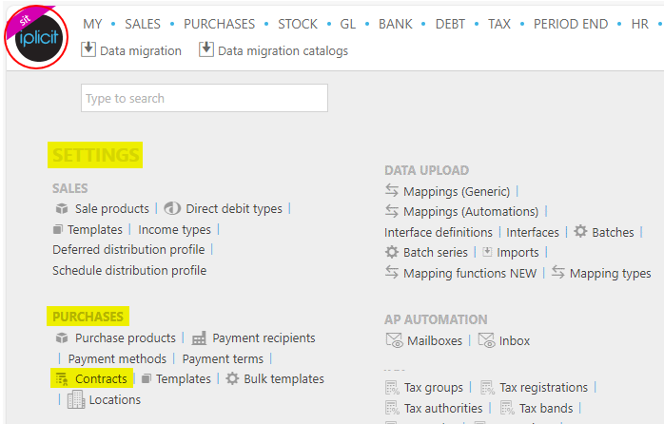Click the Mappings (Automations) arrows icon
664x424 pixels.
coord(392,210)
